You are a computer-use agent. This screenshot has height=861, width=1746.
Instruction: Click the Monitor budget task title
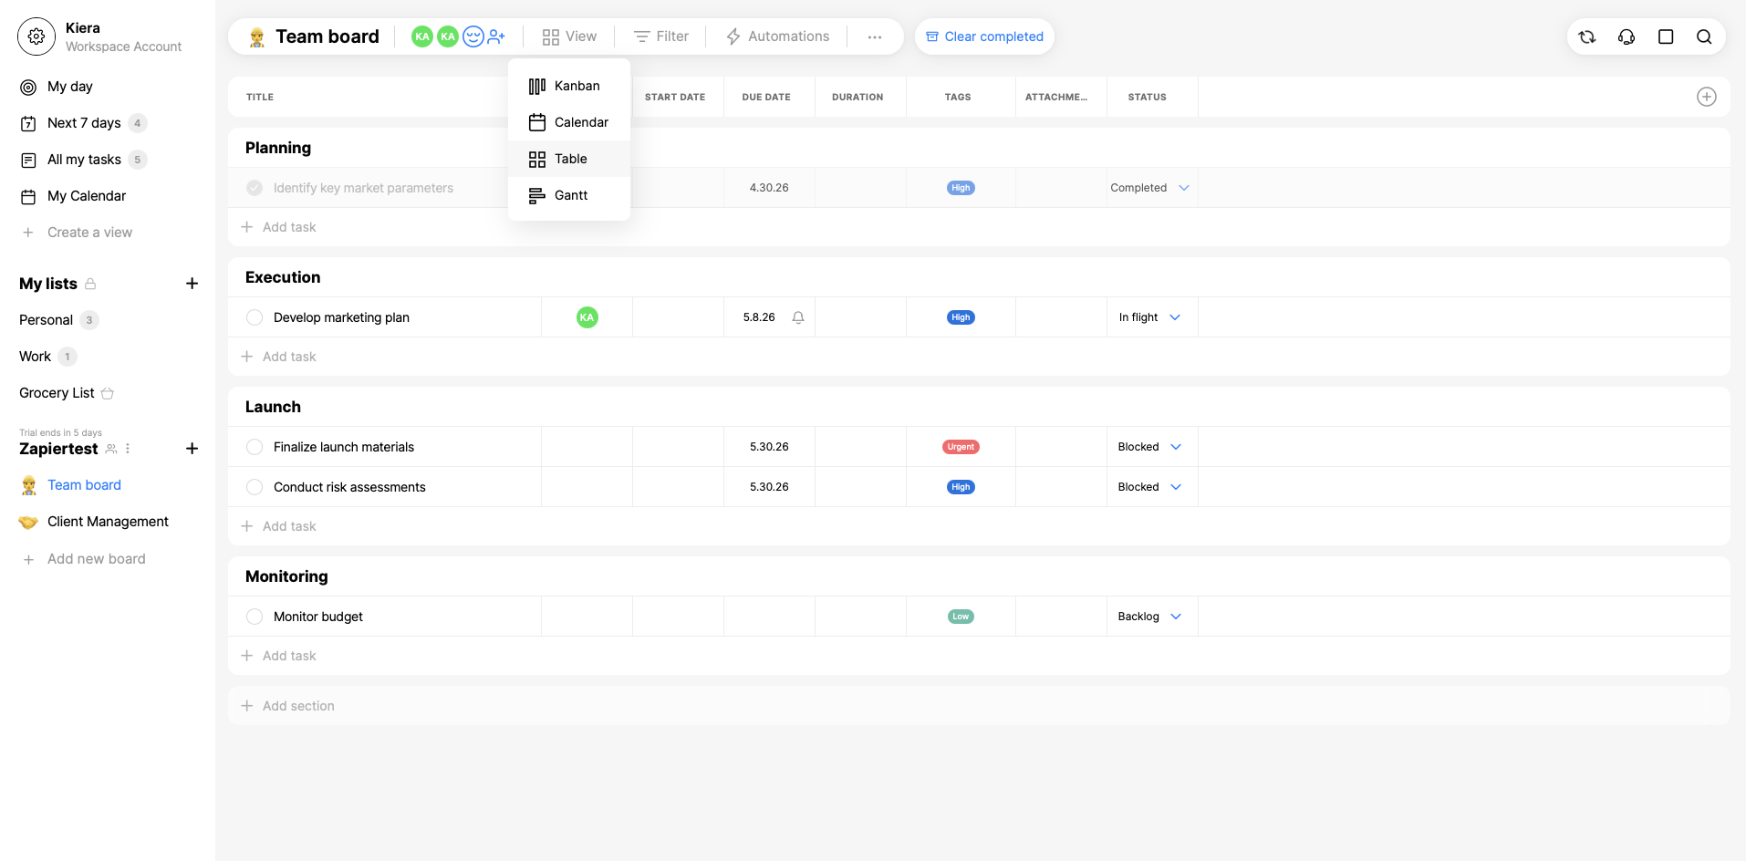[318, 617]
